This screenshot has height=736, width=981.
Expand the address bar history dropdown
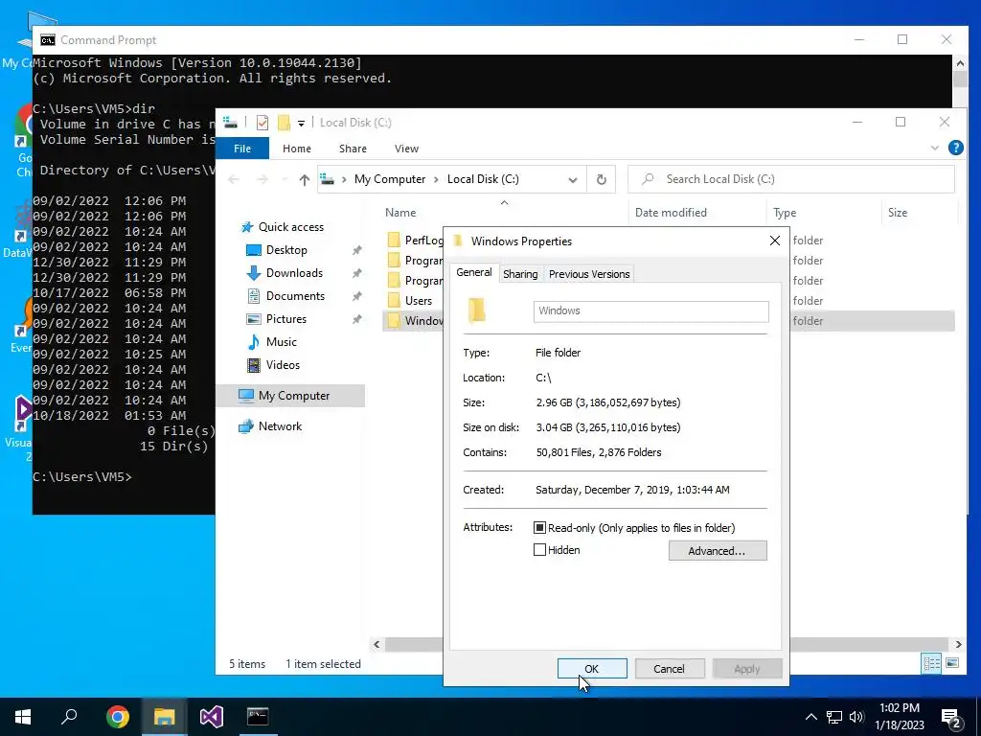click(x=573, y=179)
